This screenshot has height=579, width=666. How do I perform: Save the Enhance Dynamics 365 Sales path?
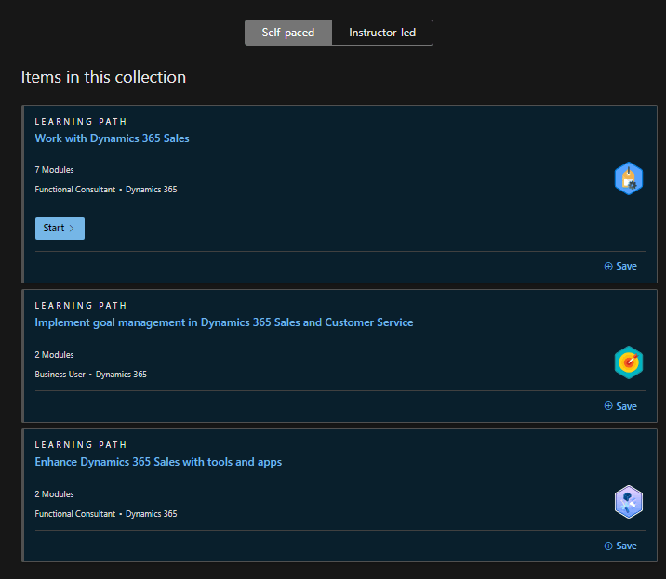pyautogui.click(x=620, y=546)
